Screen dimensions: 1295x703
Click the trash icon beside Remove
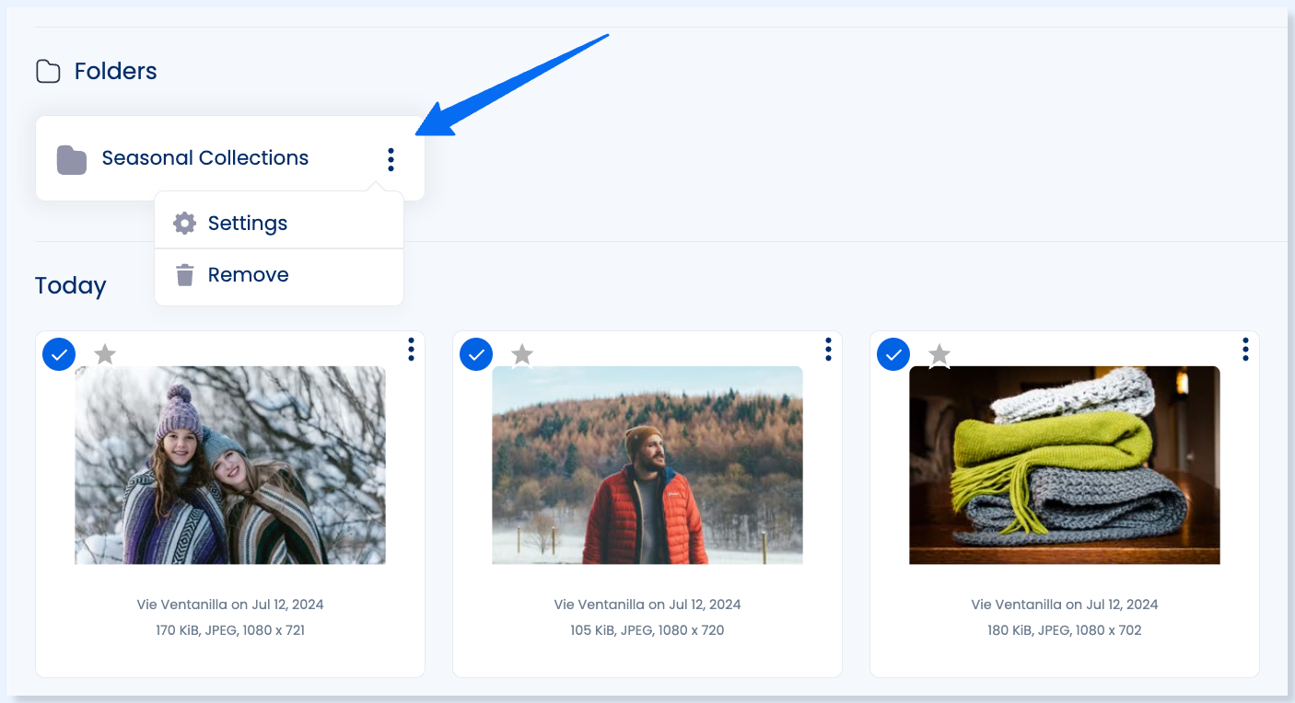pyautogui.click(x=185, y=274)
